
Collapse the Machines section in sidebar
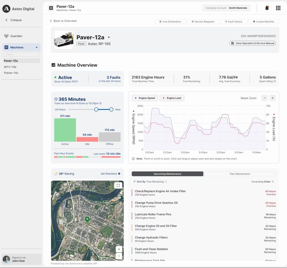[x=37, y=47]
